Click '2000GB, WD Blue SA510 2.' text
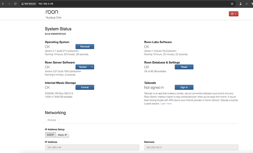The width and height of the screenshot is (253, 153). (x=59, y=94)
